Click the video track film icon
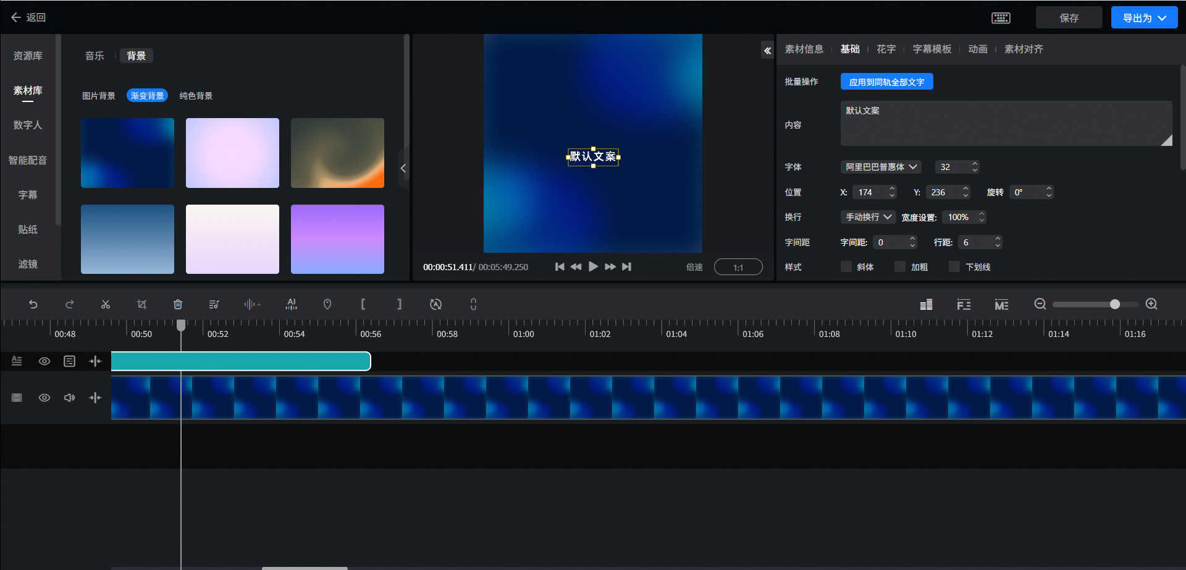The width and height of the screenshot is (1186, 570). click(17, 398)
